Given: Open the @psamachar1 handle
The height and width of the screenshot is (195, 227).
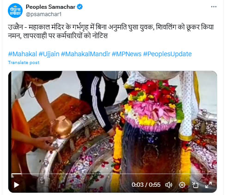Looking at the screenshot, I should [43, 14].
